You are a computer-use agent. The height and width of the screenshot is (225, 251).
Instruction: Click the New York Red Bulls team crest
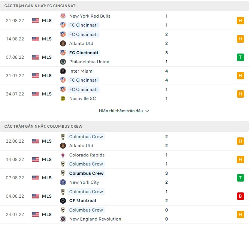coord(63,16)
